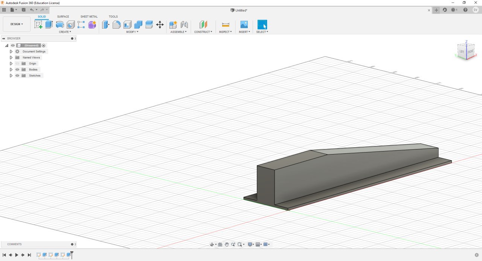The height and width of the screenshot is (261, 482).
Task: Expand the Document Settings node
Action: [x=11, y=52]
